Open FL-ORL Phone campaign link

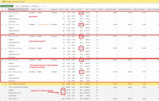pos(15,60)
